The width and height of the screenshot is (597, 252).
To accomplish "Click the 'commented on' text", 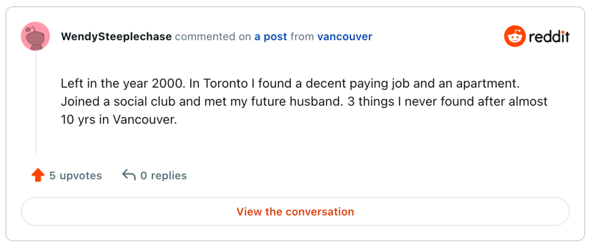I will (213, 37).
